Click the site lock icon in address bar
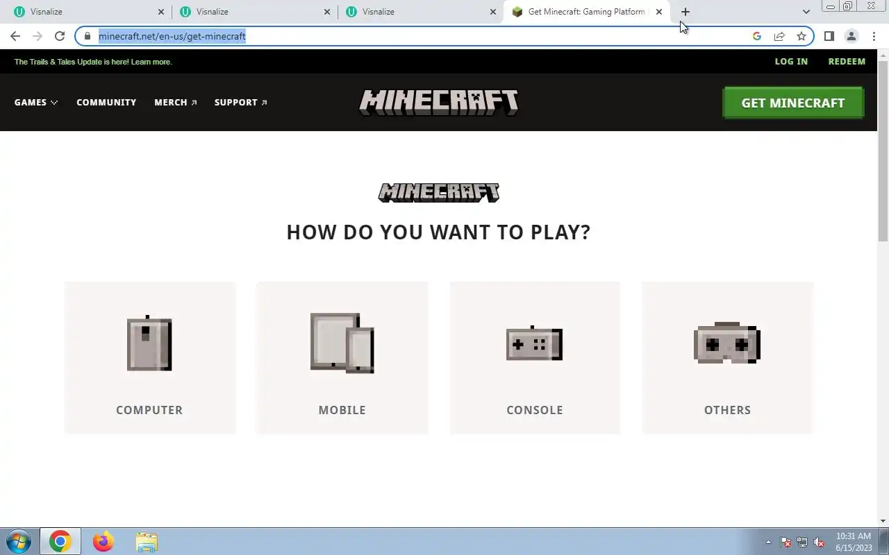The image size is (889, 555). [x=88, y=36]
